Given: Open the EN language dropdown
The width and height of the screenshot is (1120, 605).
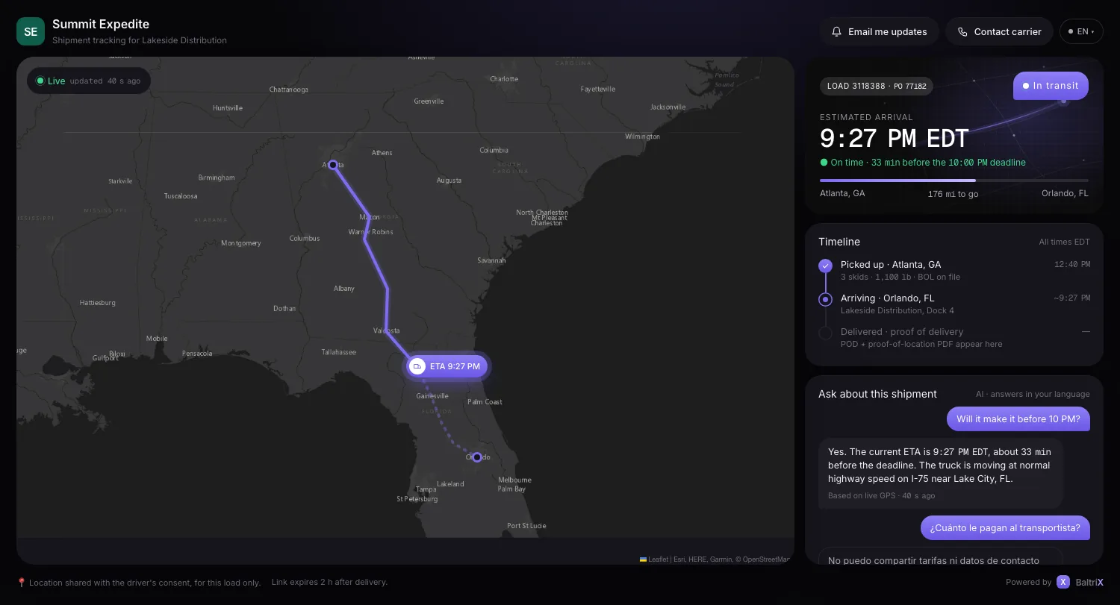Looking at the screenshot, I should coord(1081,31).
